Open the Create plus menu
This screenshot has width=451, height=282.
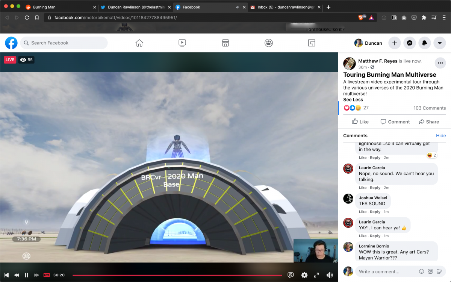pos(395,43)
